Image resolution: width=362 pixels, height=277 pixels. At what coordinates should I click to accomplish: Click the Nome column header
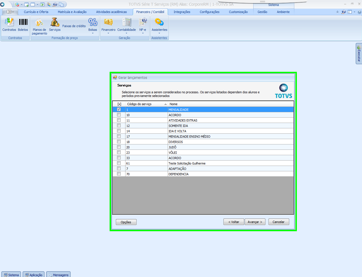(231, 104)
